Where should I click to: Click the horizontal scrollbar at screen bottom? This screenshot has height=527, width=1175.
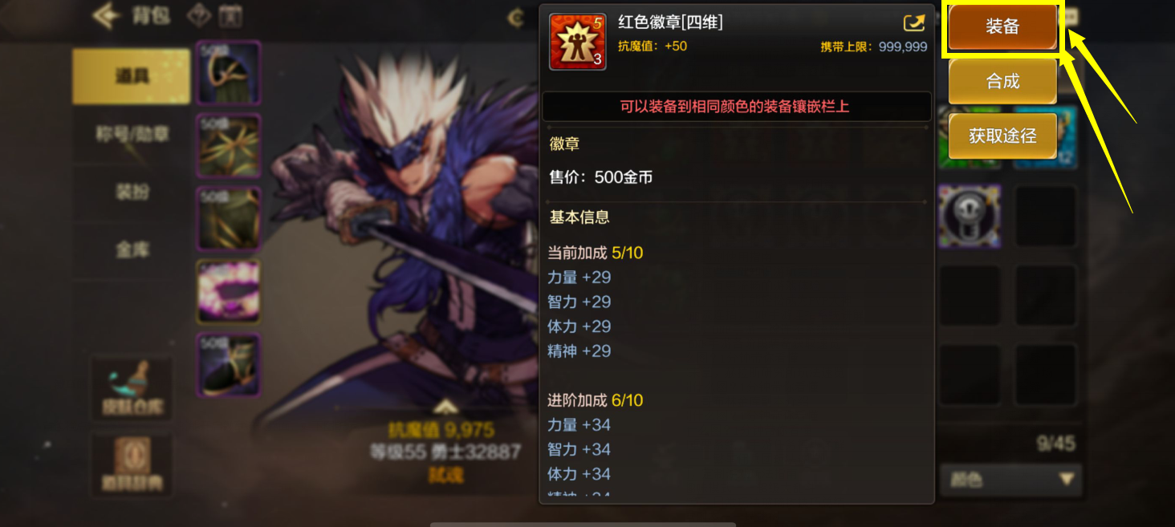point(584,524)
